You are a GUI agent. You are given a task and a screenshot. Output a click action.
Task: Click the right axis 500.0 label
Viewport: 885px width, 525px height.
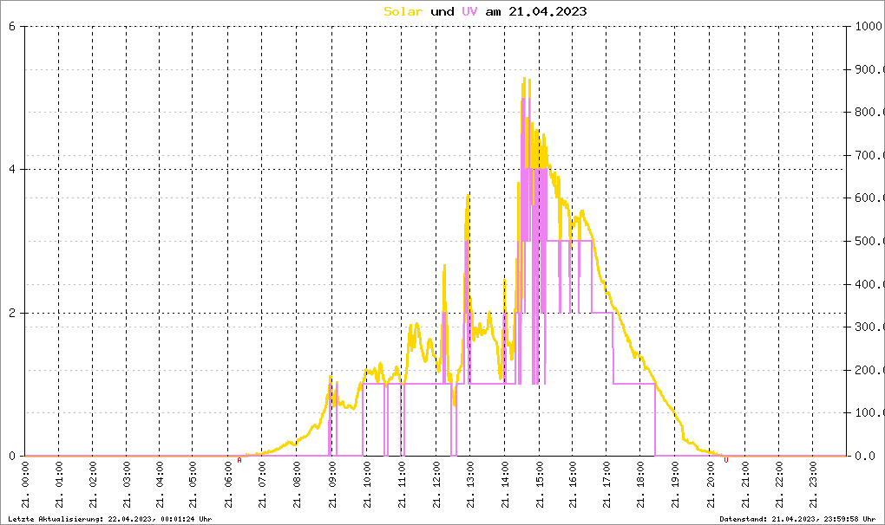pos(869,241)
